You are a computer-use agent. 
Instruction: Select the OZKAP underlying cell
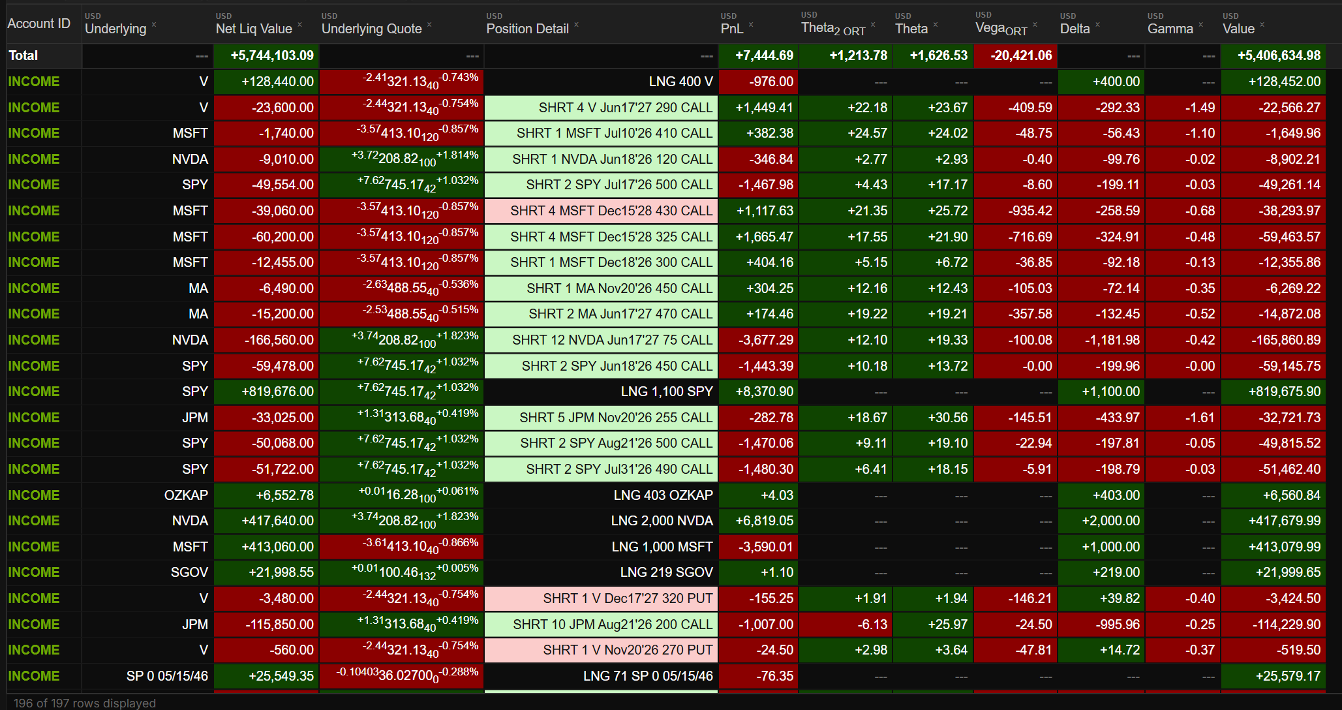(147, 495)
